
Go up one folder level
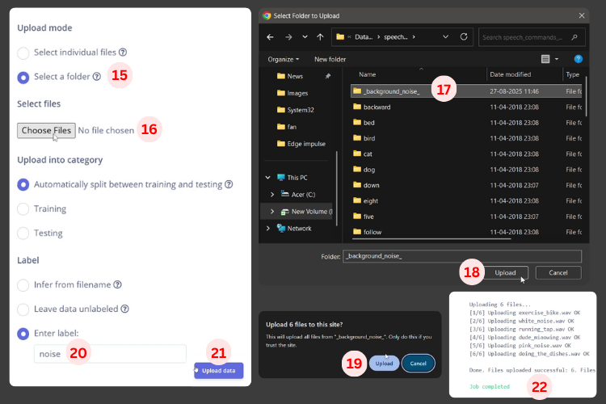pos(321,36)
